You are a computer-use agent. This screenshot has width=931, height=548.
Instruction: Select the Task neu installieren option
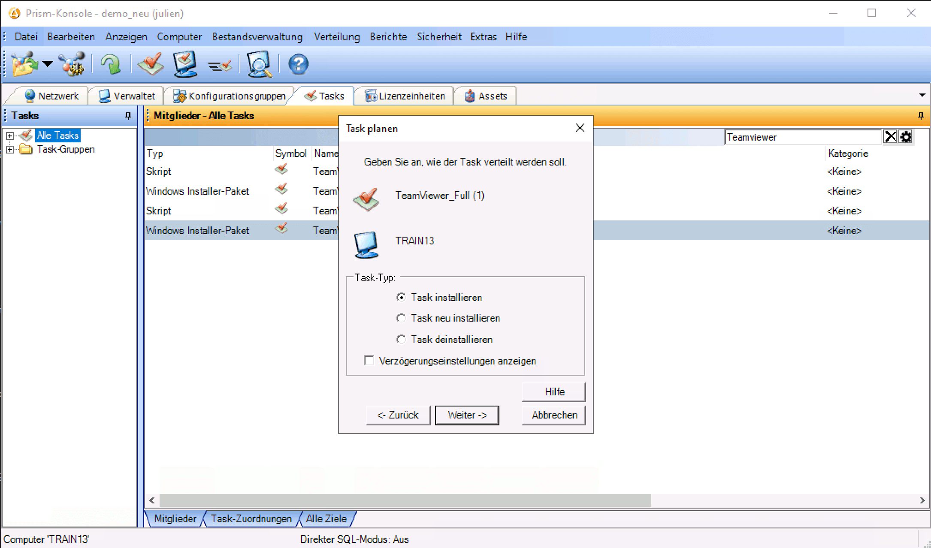coord(401,318)
